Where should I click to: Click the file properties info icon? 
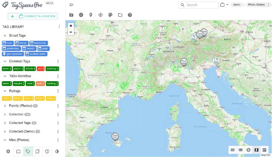(x=81, y=15)
